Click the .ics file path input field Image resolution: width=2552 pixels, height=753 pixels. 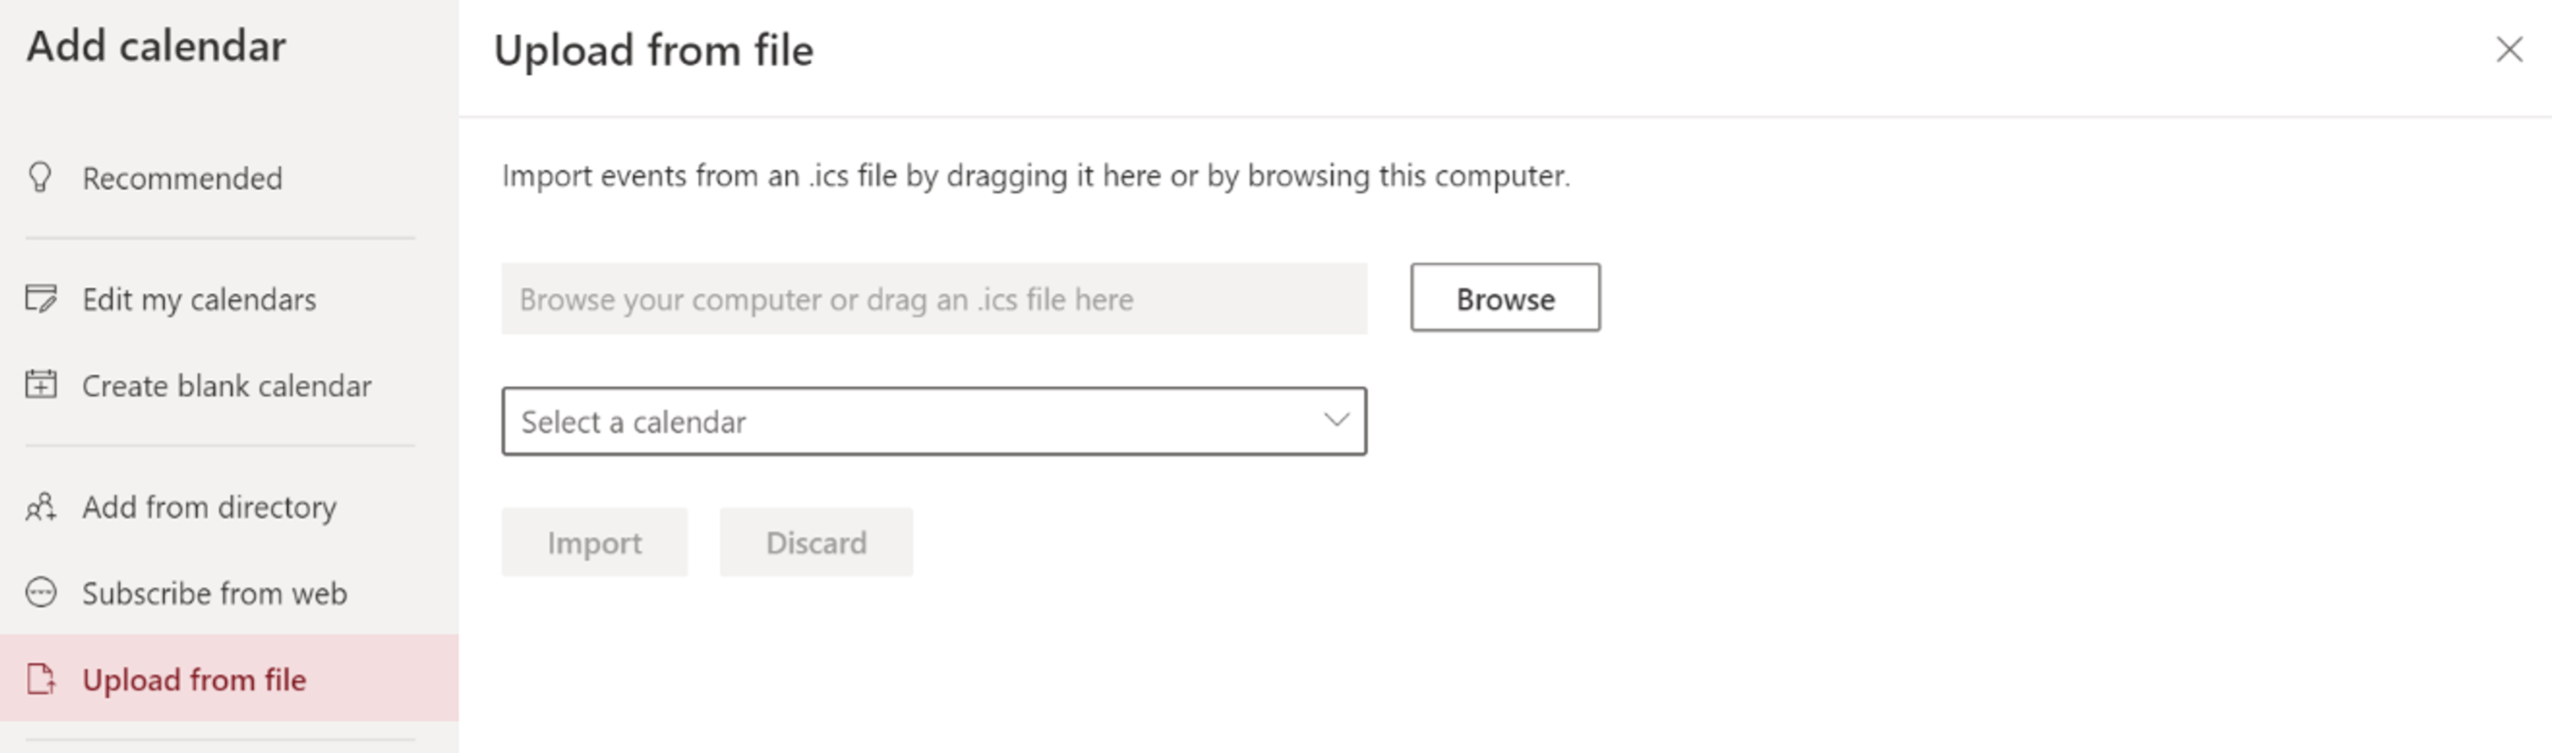click(933, 299)
